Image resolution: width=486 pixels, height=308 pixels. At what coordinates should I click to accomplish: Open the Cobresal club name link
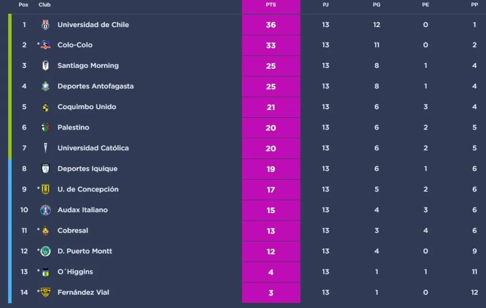tap(73, 231)
